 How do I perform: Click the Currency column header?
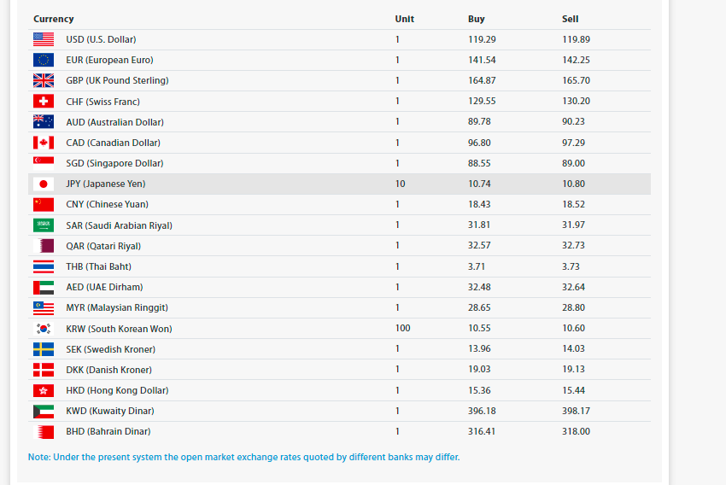[54, 19]
